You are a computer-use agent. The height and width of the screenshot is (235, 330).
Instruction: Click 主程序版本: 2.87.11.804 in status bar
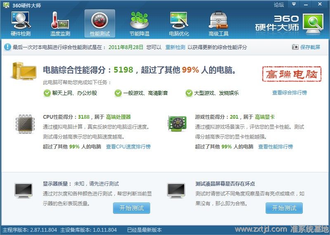point(30,230)
